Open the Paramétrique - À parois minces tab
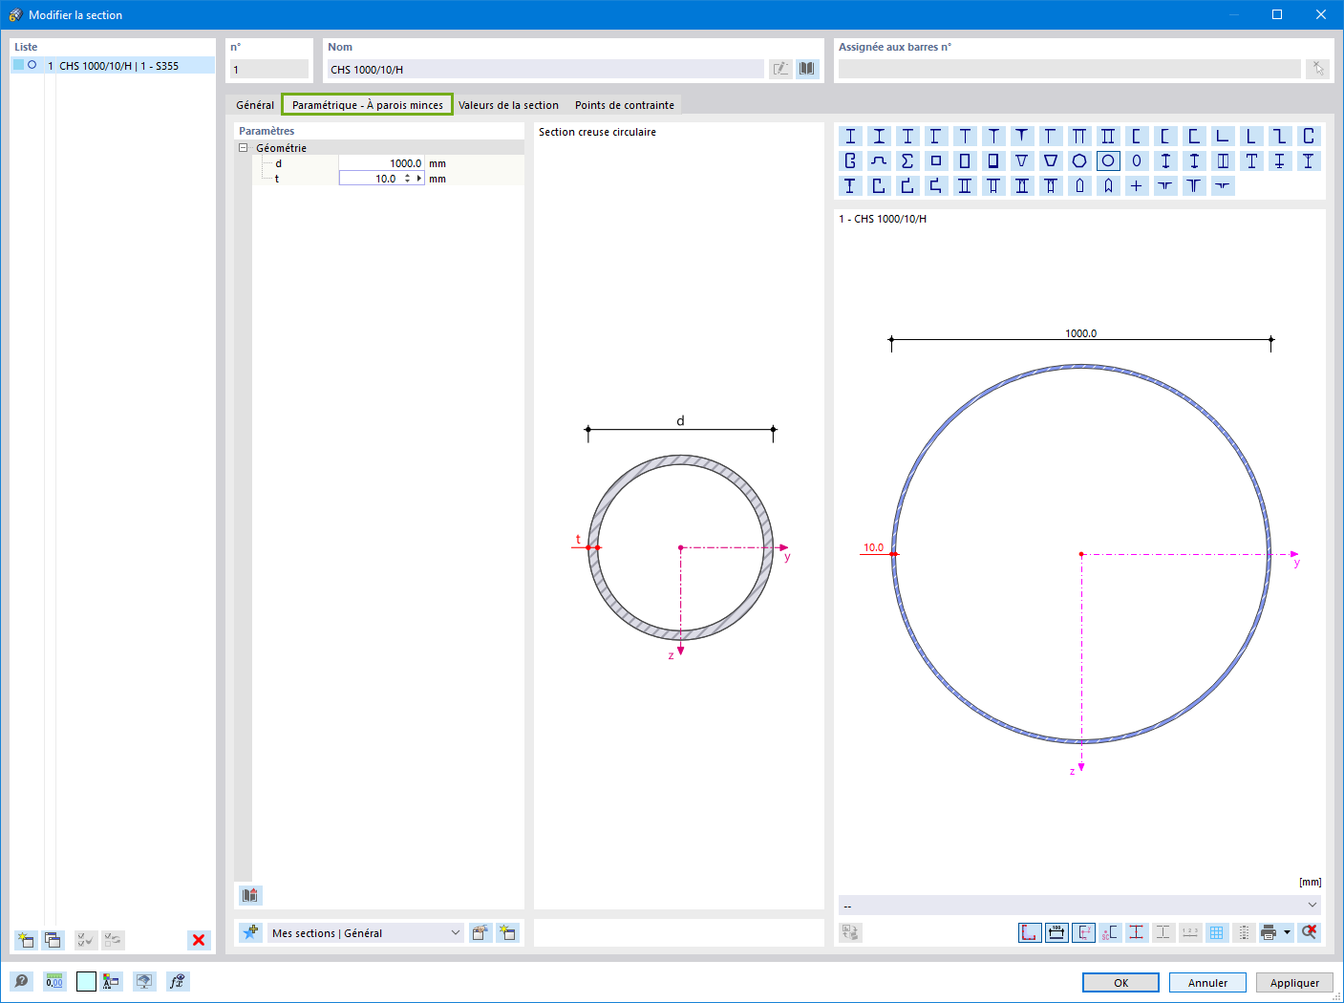 368,105
